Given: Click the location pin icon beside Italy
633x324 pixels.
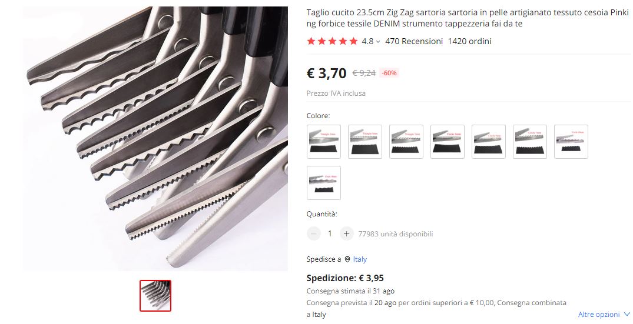Looking at the screenshot, I should point(347,259).
